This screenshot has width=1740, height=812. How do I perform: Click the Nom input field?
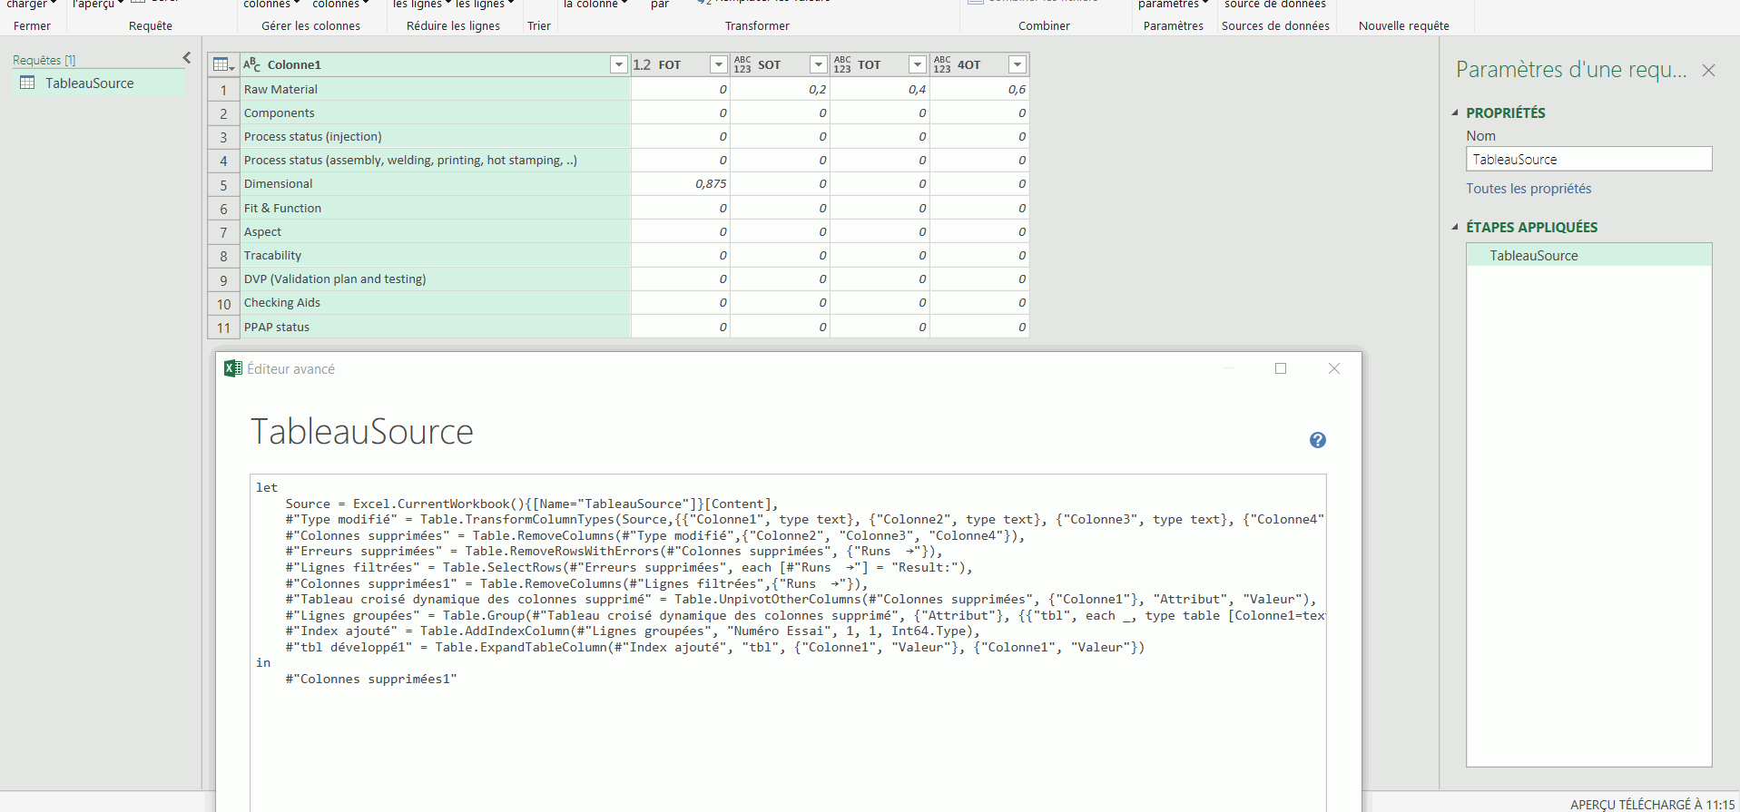coord(1588,159)
